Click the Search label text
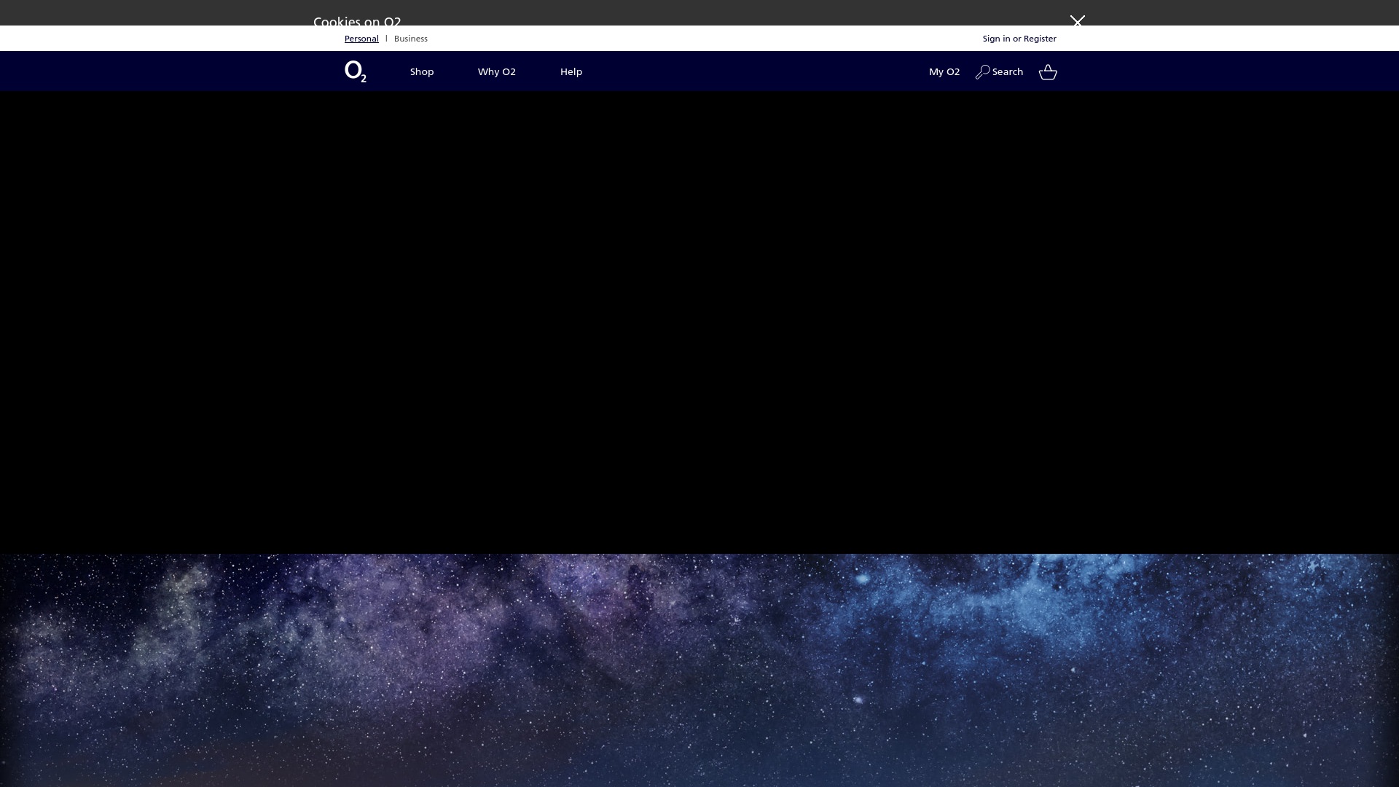Screen dimensions: 1399x787 click(x=1008, y=71)
